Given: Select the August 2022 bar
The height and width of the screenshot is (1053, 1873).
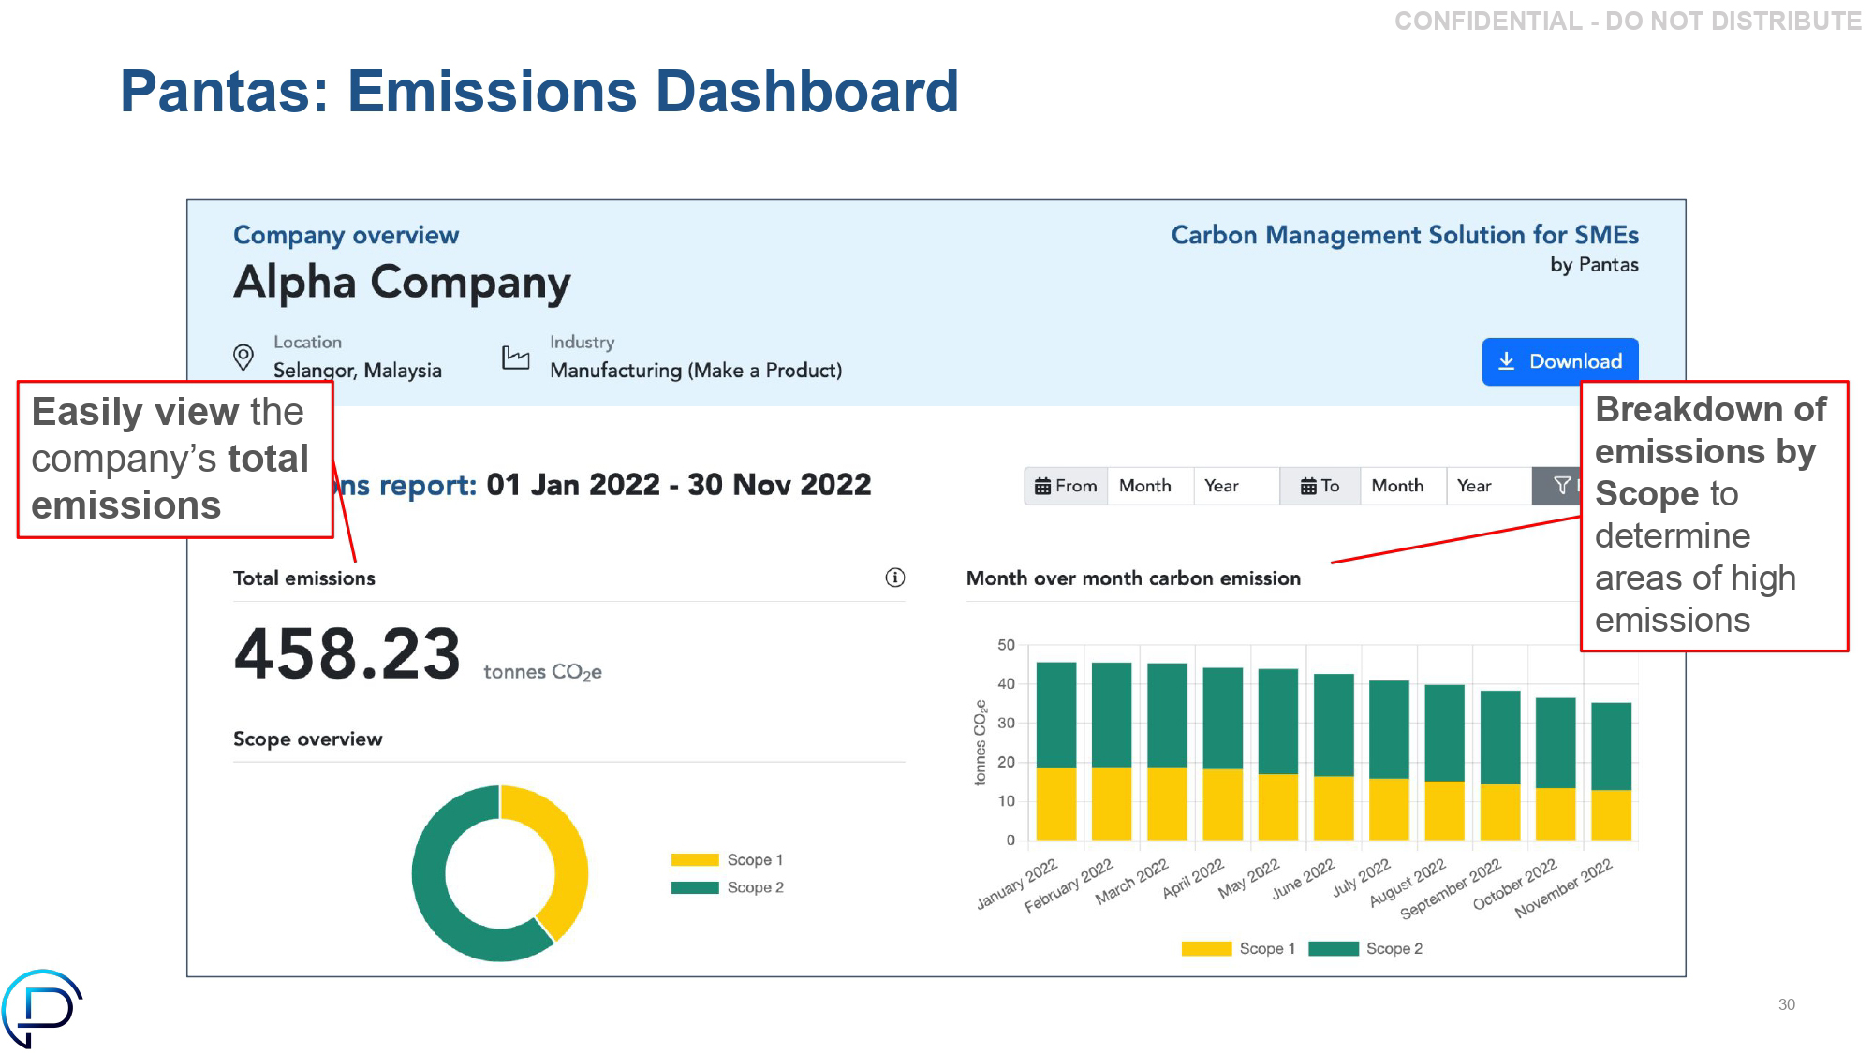Looking at the screenshot, I should pos(1445,762).
